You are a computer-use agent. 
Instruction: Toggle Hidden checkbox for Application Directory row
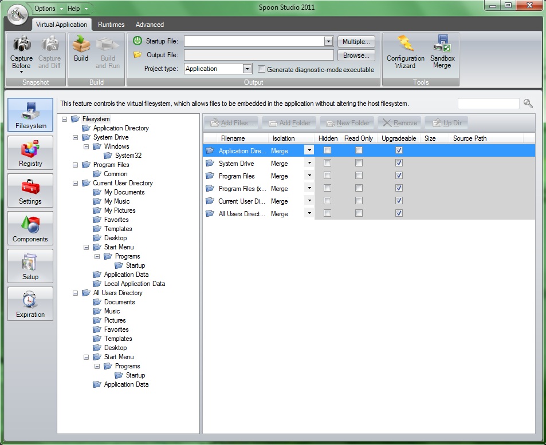[x=327, y=150]
